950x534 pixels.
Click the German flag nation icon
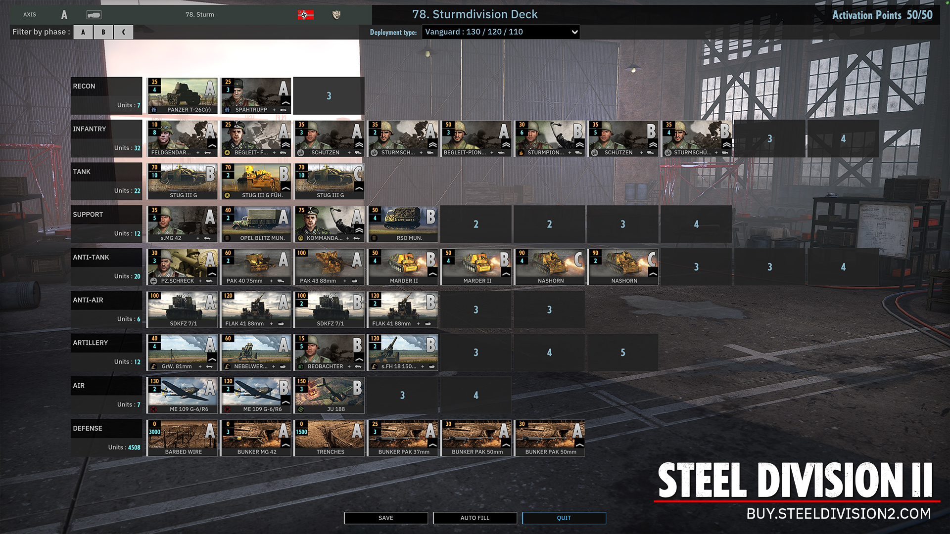[305, 15]
